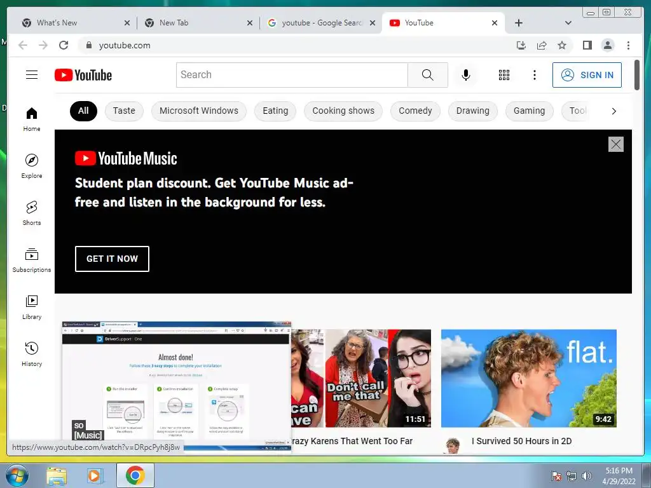The width and height of the screenshot is (651, 488).
Task: Open media player from taskbar
Action: click(x=94, y=475)
